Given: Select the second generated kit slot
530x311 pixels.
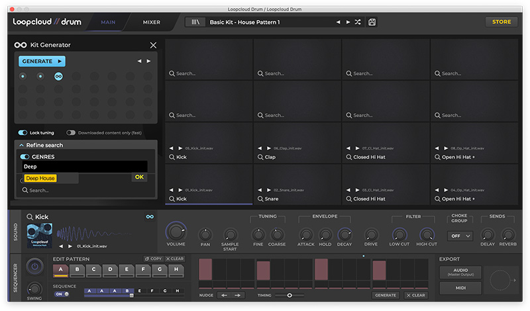Looking at the screenshot, I should click(x=40, y=76).
